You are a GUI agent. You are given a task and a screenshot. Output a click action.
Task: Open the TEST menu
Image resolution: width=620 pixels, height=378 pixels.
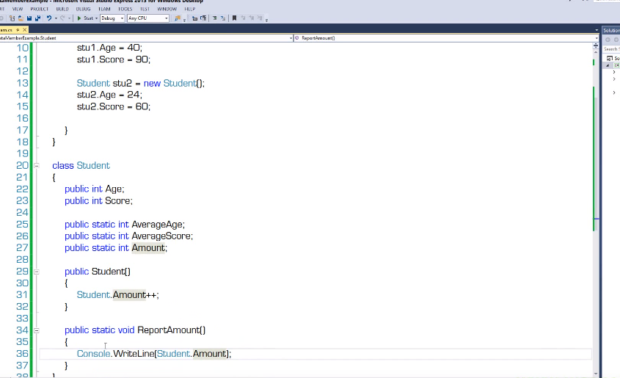145,9
